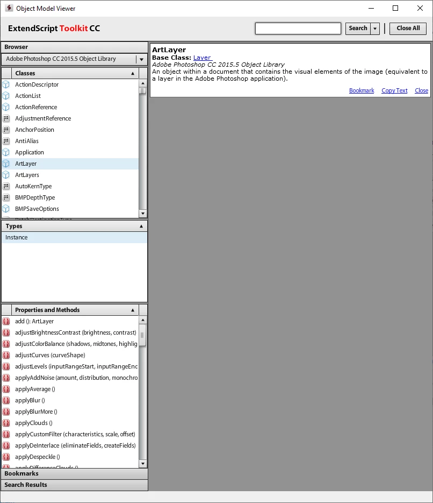Click the enum icon beside BMPDepthType
433x503 pixels.
(6, 197)
